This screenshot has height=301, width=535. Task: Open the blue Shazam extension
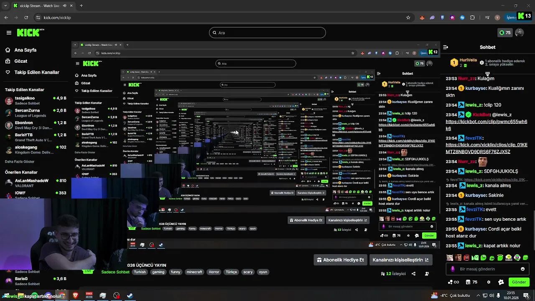[462, 18]
